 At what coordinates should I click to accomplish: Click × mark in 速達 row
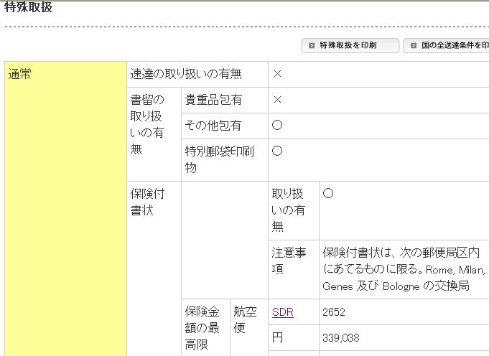point(277,74)
